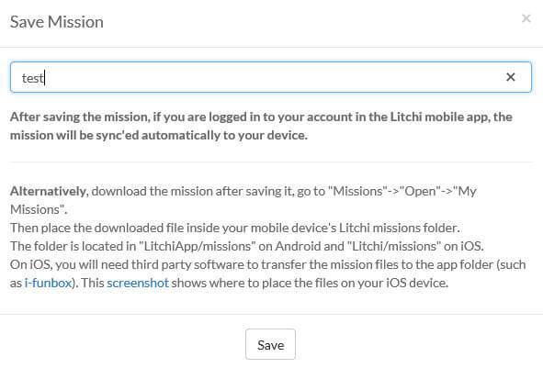Close the Save Mission dialog

tap(526, 18)
